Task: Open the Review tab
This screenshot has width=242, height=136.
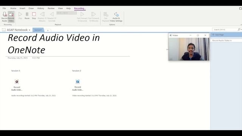Action: pos(51,8)
